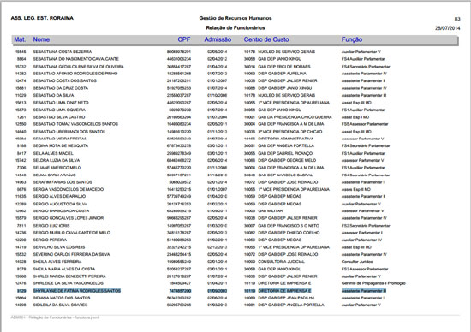This screenshot has height=332, width=471.
Task: Click 'GAB MILITAR' cost center
Action: tap(271, 211)
